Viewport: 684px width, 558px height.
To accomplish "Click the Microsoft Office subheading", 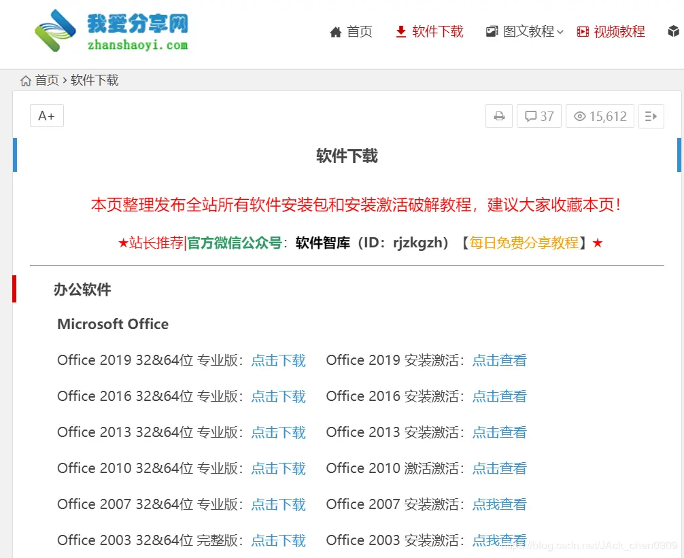I will [x=113, y=324].
